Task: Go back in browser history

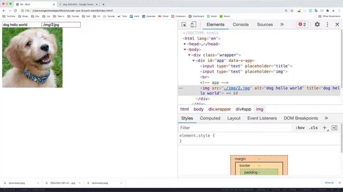Action: coord(4,11)
